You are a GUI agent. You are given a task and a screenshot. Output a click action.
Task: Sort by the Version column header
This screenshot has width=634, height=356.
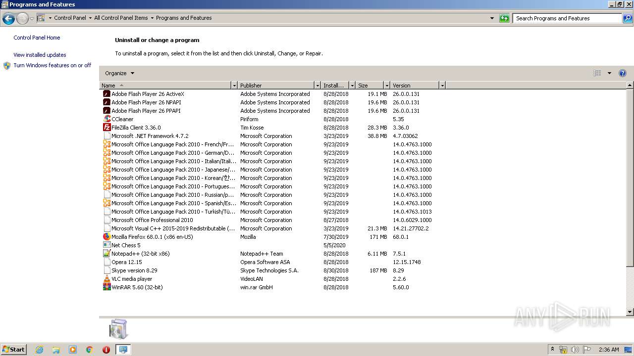pyautogui.click(x=415, y=86)
